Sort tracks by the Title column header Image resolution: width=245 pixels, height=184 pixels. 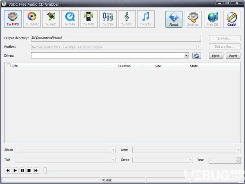click(15, 66)
